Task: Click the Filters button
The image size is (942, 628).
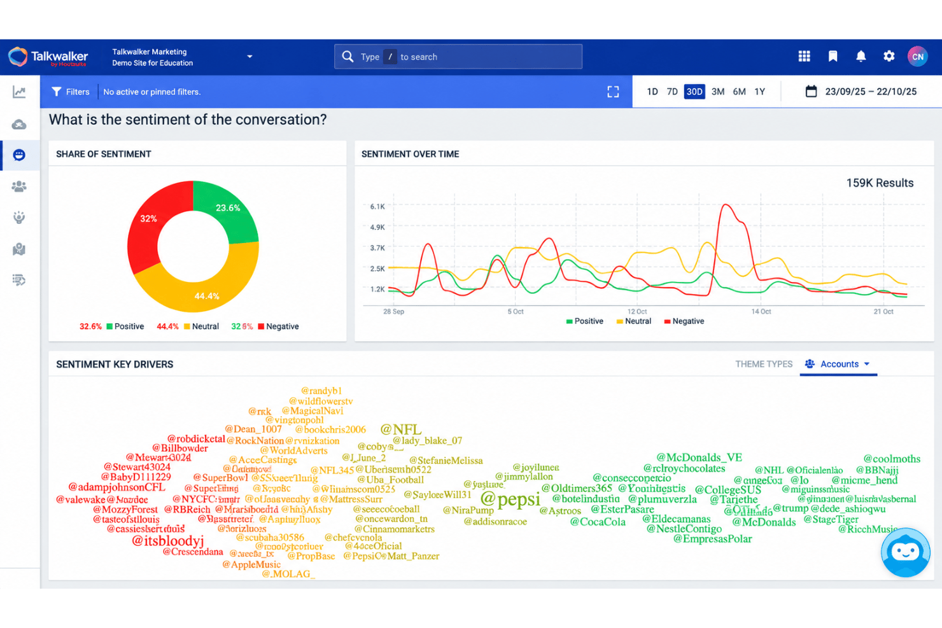Action: click(71, 92)
